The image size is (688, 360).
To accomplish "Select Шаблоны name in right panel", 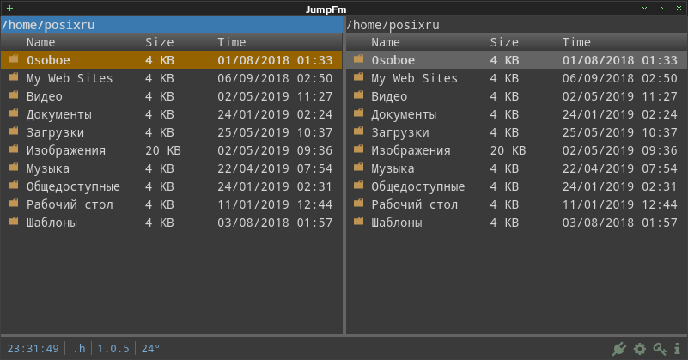I will (x=397, y=223).
